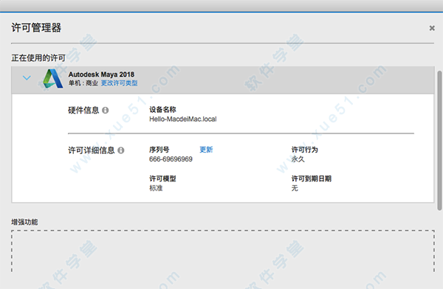Click the vertical scrollbar on the right
443x289 pixels.
pos(439,140)
